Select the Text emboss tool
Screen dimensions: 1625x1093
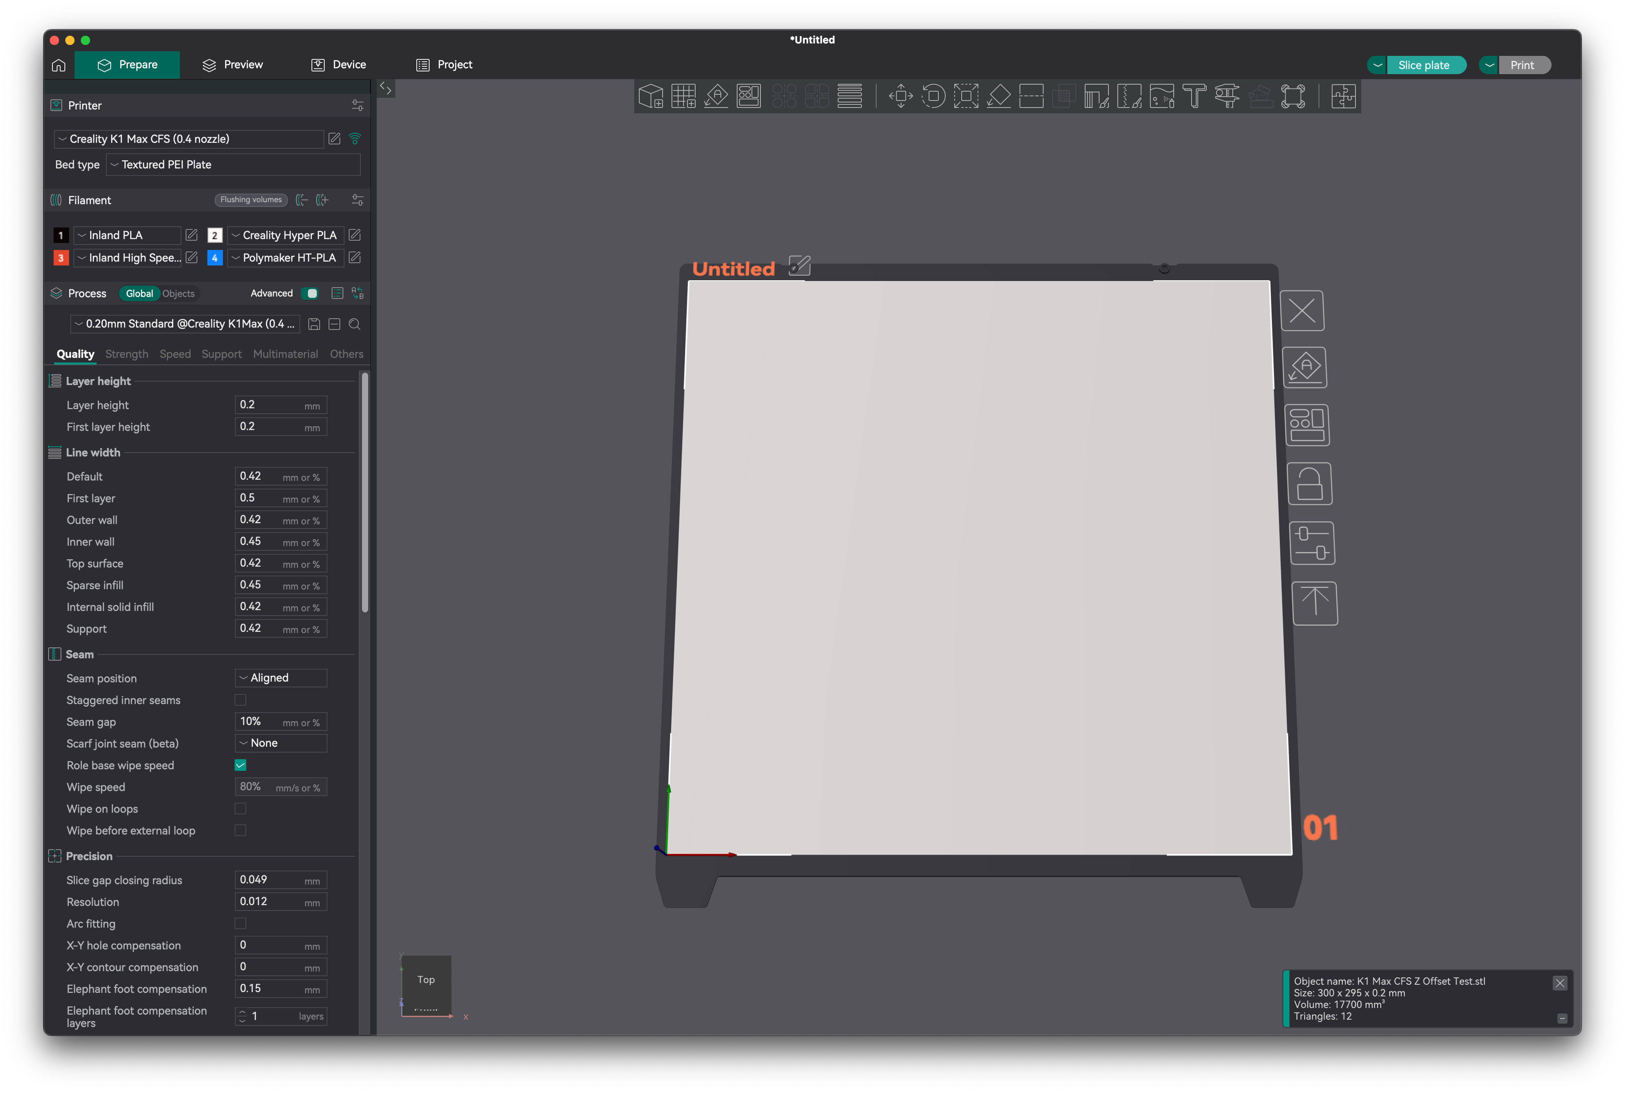click(1195, 96)
